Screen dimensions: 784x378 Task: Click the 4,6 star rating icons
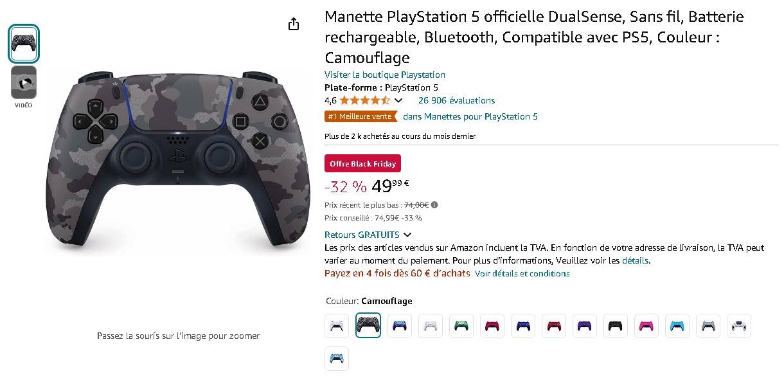tap(364, 100)
